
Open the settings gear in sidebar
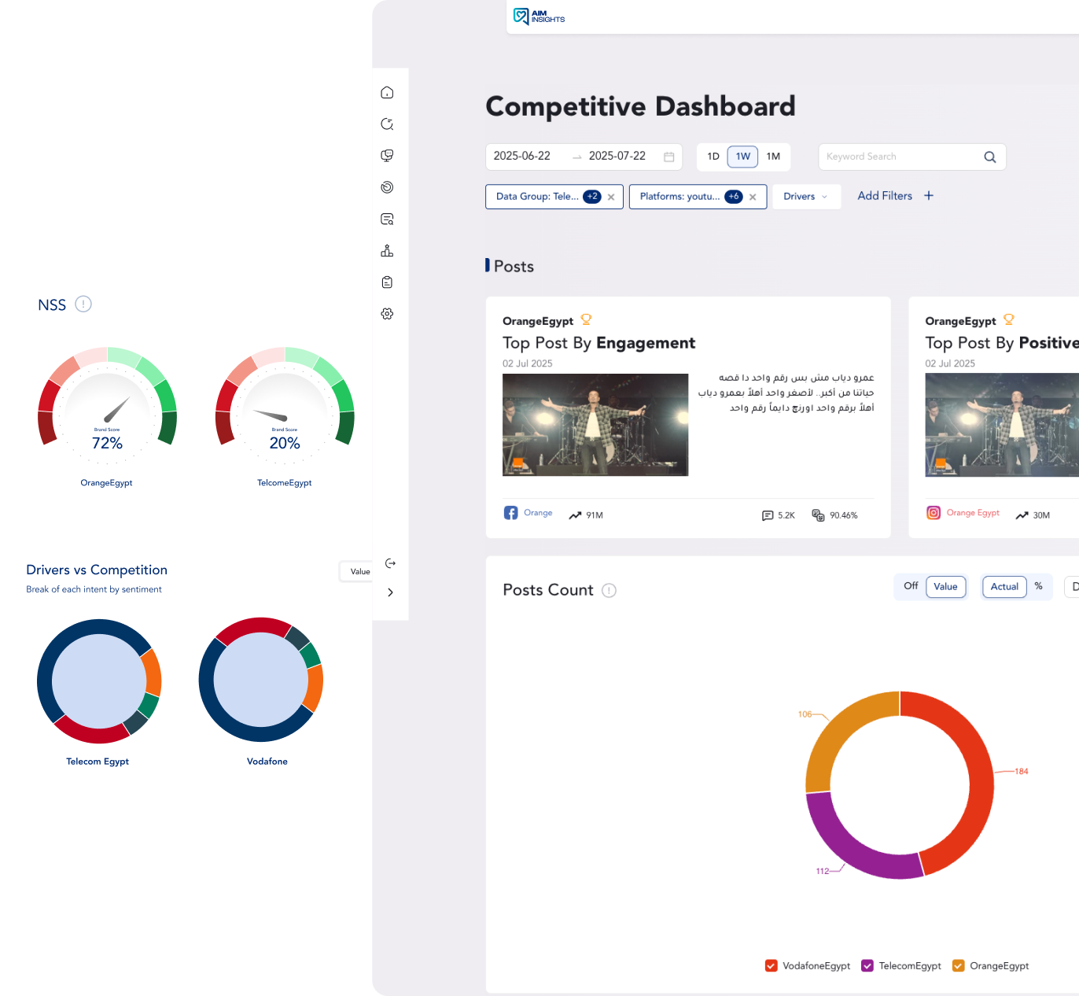(387, 314)
